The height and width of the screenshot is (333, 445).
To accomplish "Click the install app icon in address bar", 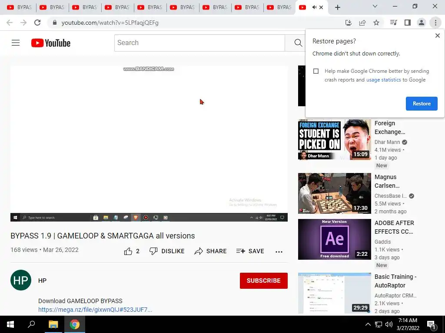I will click(348, 23).
